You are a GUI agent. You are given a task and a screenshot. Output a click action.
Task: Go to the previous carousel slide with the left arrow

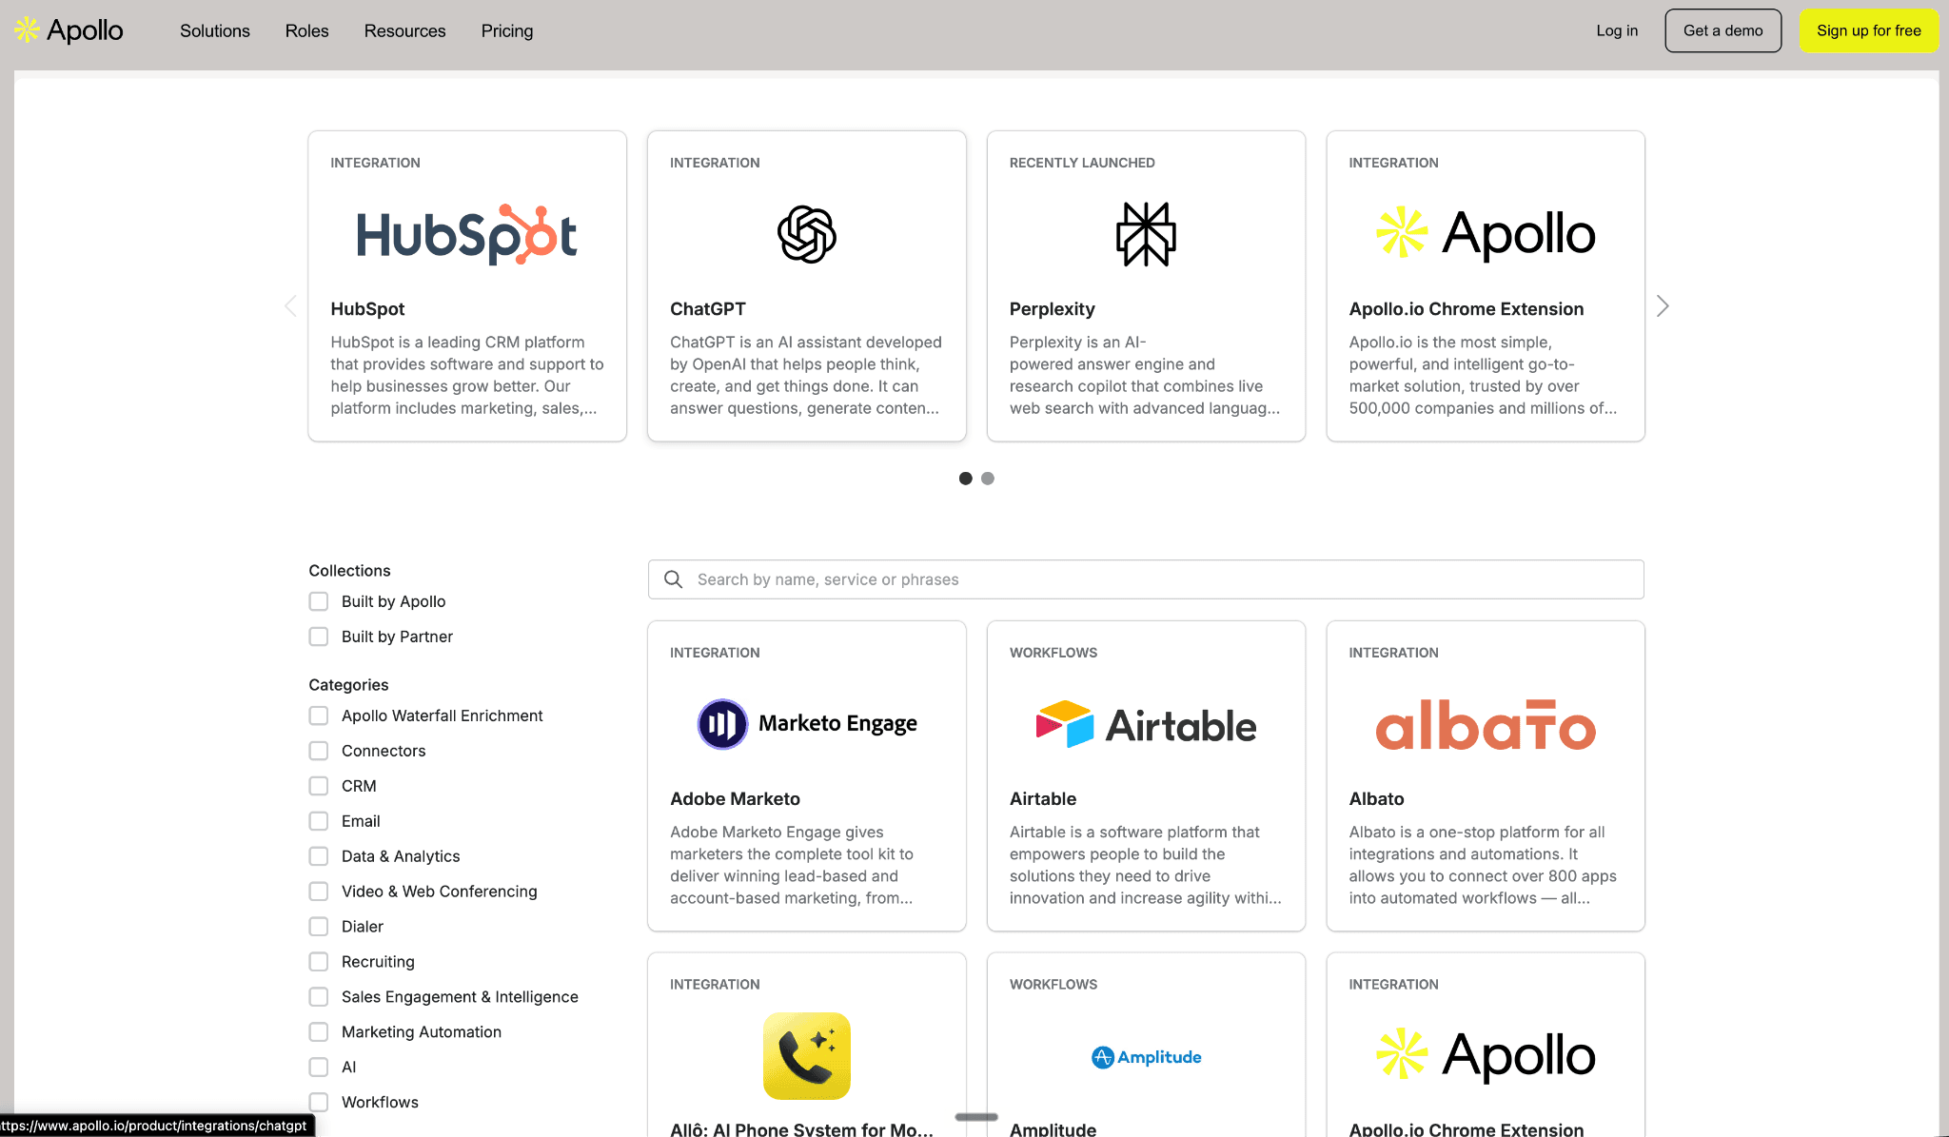point(291,306)
